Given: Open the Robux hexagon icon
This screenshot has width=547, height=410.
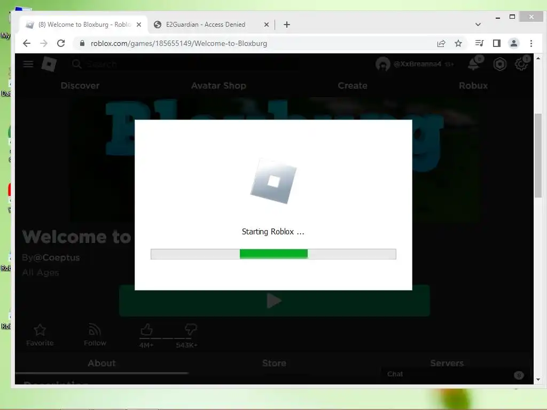Looking at the screenshot, I should tap(499, 64).
